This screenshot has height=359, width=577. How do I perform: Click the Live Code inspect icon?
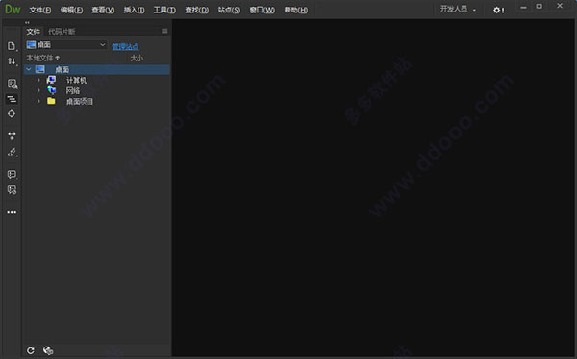12,84
